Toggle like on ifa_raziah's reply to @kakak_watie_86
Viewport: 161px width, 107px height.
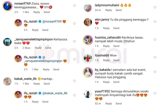tap(74, 95)
